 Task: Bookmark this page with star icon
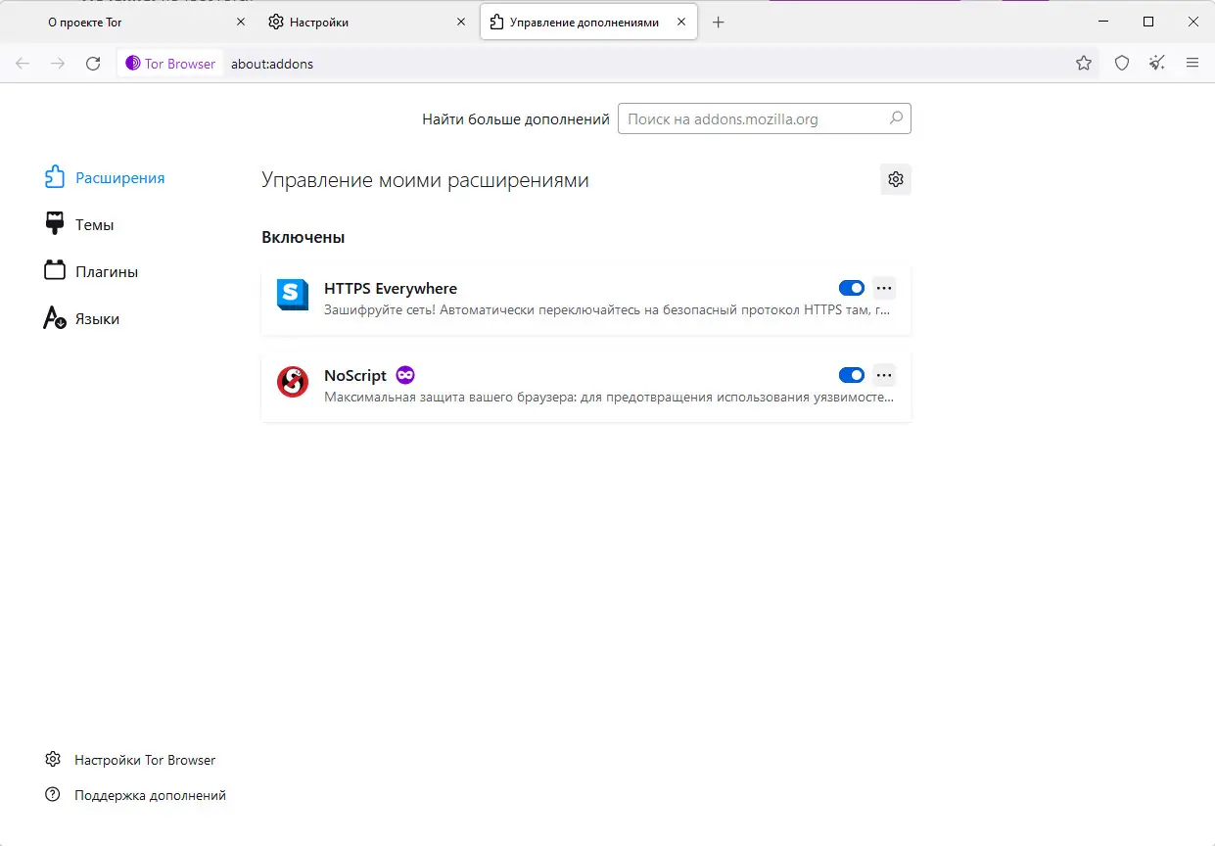point(1084,64)
